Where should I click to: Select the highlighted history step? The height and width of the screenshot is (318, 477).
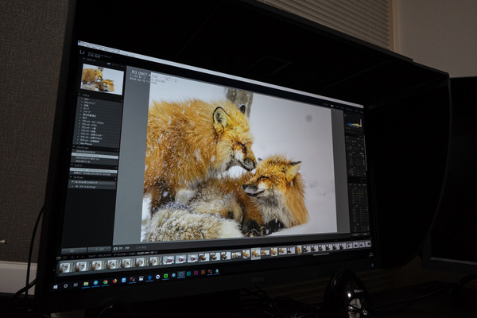[94, 171]
